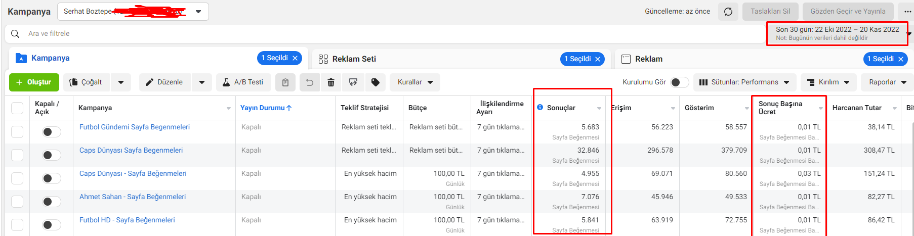914x236 pixels.
Task: Toggle on Caps Dünyası - Sayfa Beğenmeleri switch
Action: tap(51, 178)
